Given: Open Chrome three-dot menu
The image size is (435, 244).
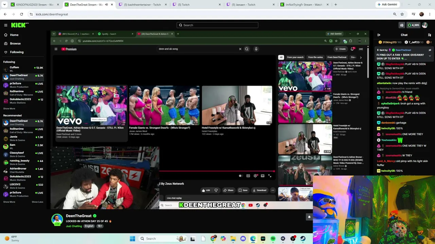Looking at the screenshot, I should point(430,14).
